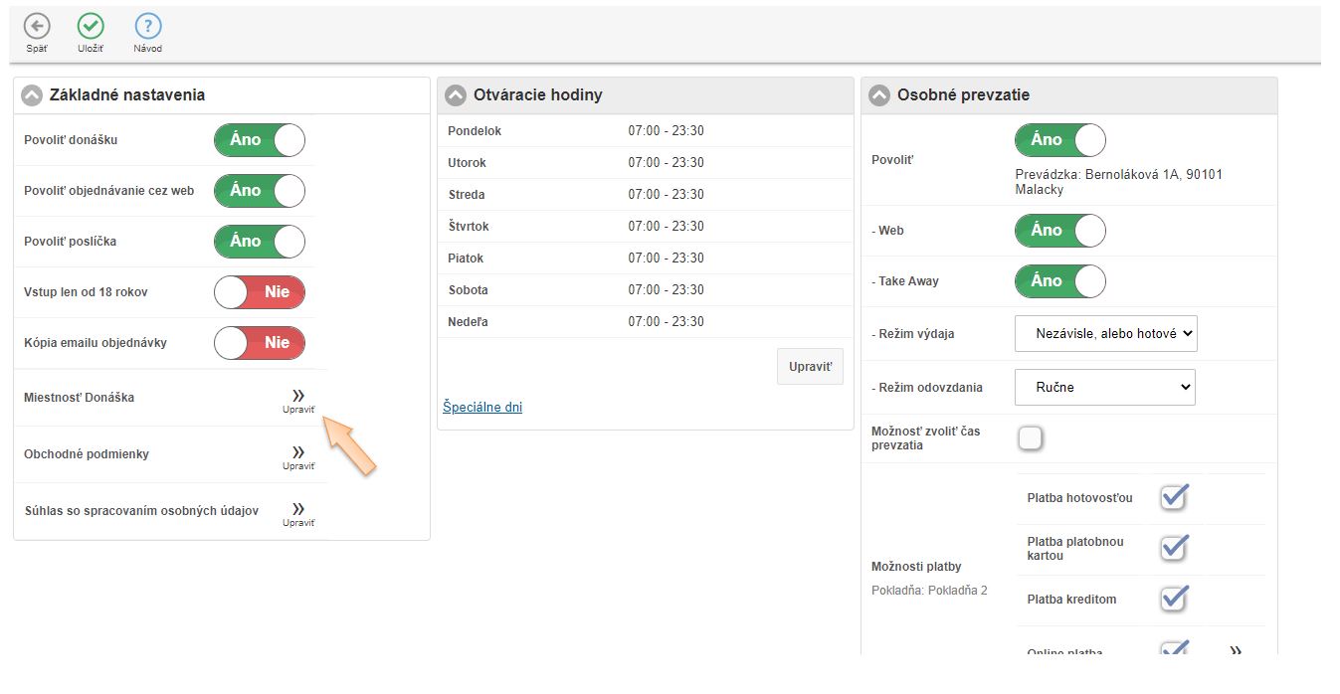Edit Súhlas so spracovaním osobných údajov

(x=298, y=512)
